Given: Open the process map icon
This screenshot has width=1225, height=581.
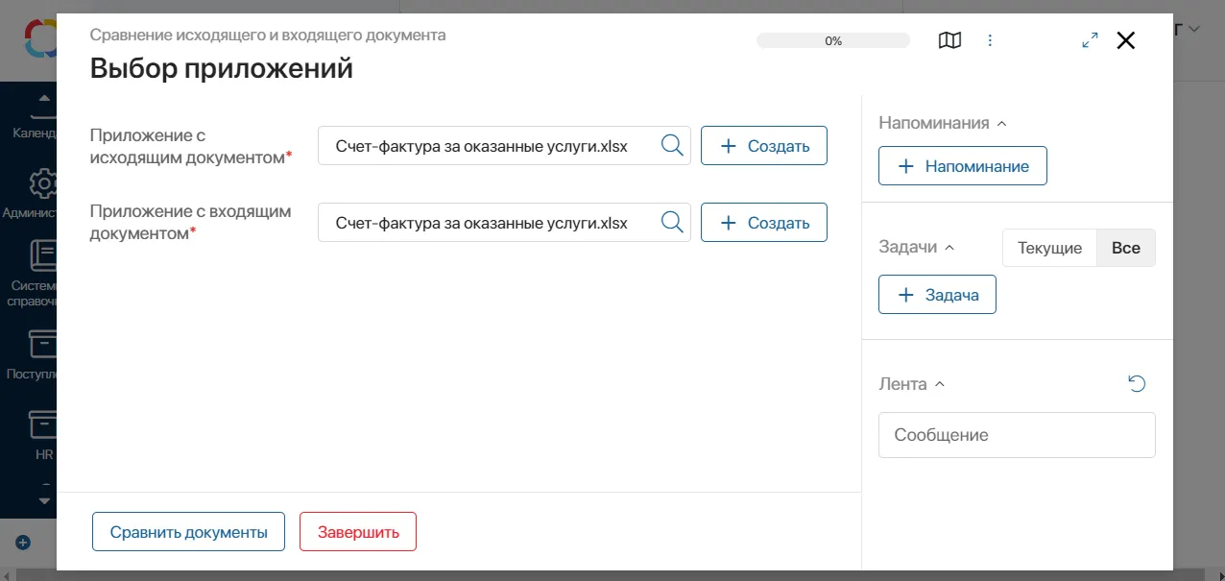Looking at the screenshot, I should pos(949,40).
